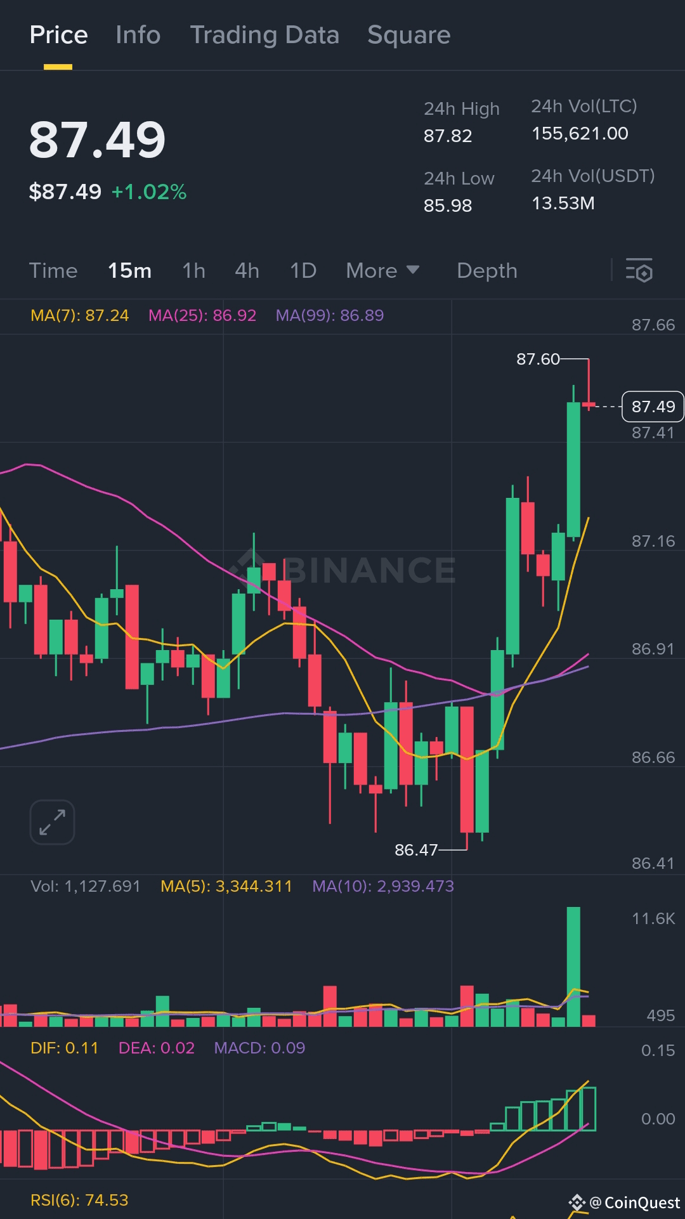Tap the tallest green volume bar

coord(573,967)
